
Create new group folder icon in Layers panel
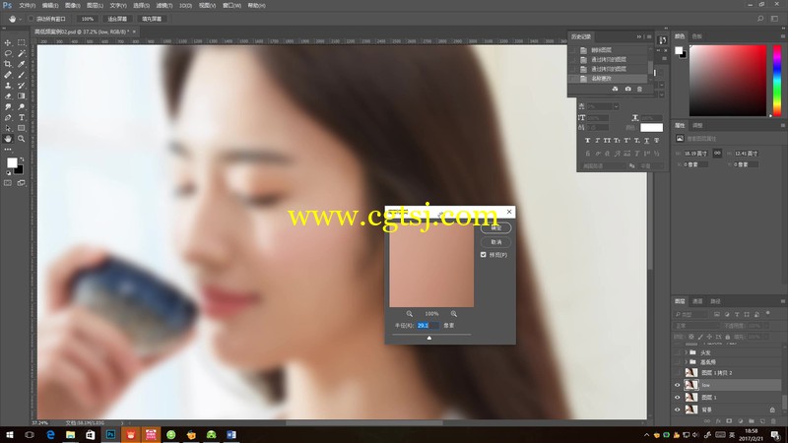coord(752,421)
